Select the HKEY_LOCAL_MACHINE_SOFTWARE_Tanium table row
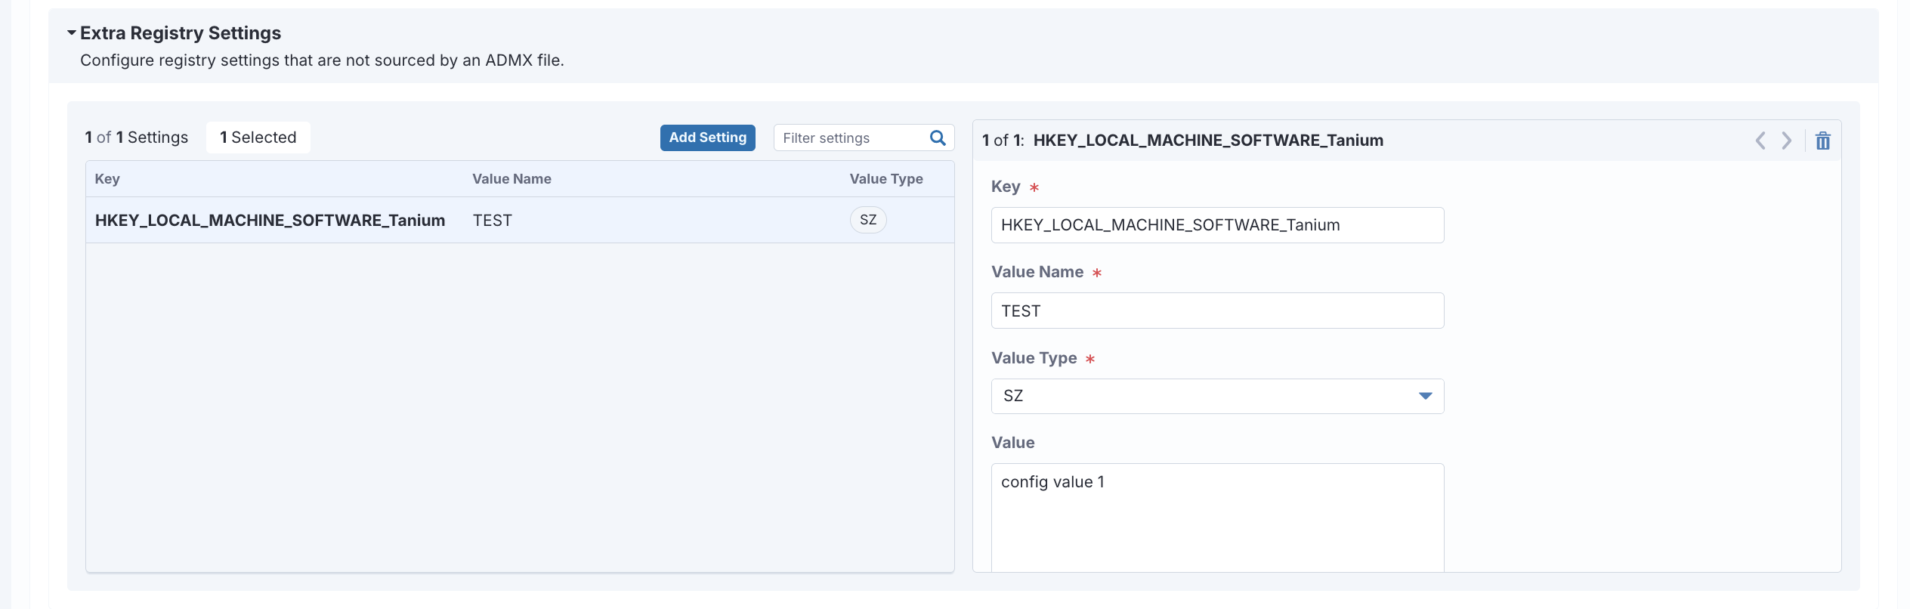The image size is (1910, 609). point(270,221)
